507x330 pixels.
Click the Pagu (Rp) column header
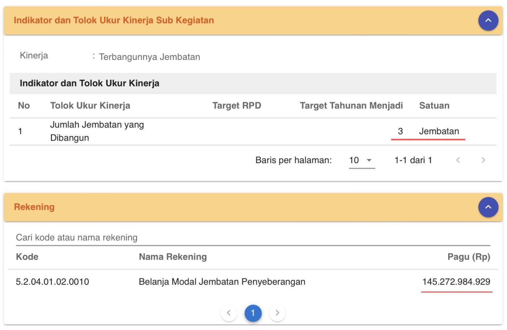(x=468, y=257)
